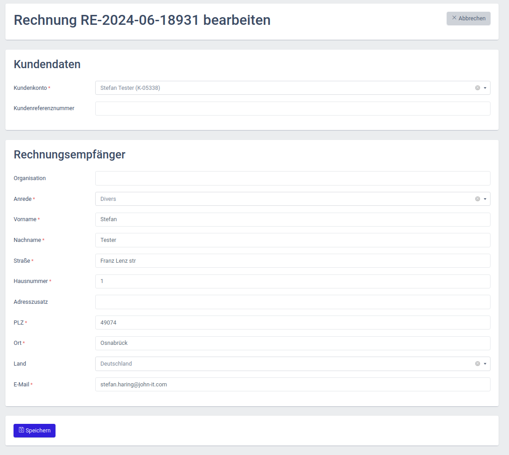This screenshot has width=509, height=455.
Task: Click the E-Mail label
Action: (x=21, y=385)
